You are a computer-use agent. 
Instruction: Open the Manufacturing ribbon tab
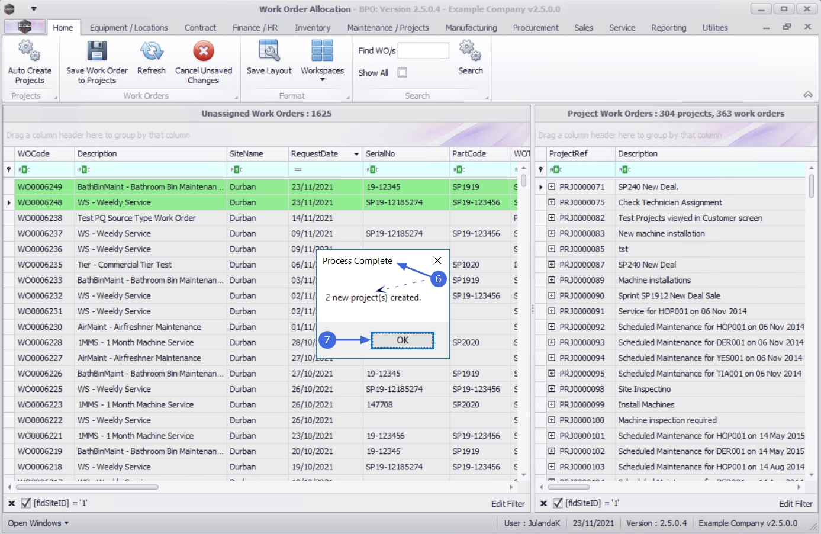pos(471,28)
